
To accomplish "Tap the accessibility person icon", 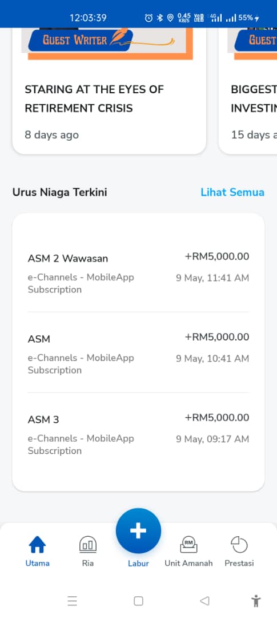I will pos(256,601).
